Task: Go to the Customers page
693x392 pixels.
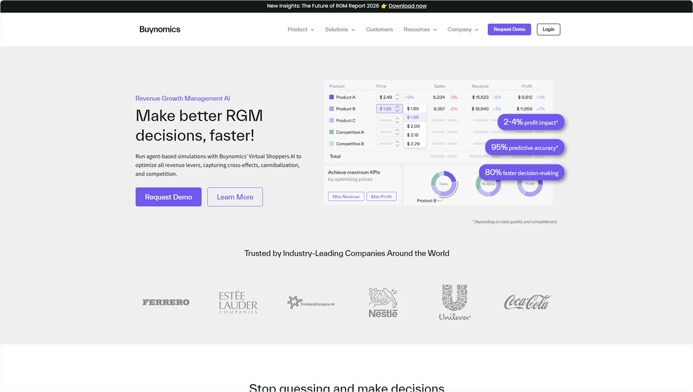Action: coord(379,29)
